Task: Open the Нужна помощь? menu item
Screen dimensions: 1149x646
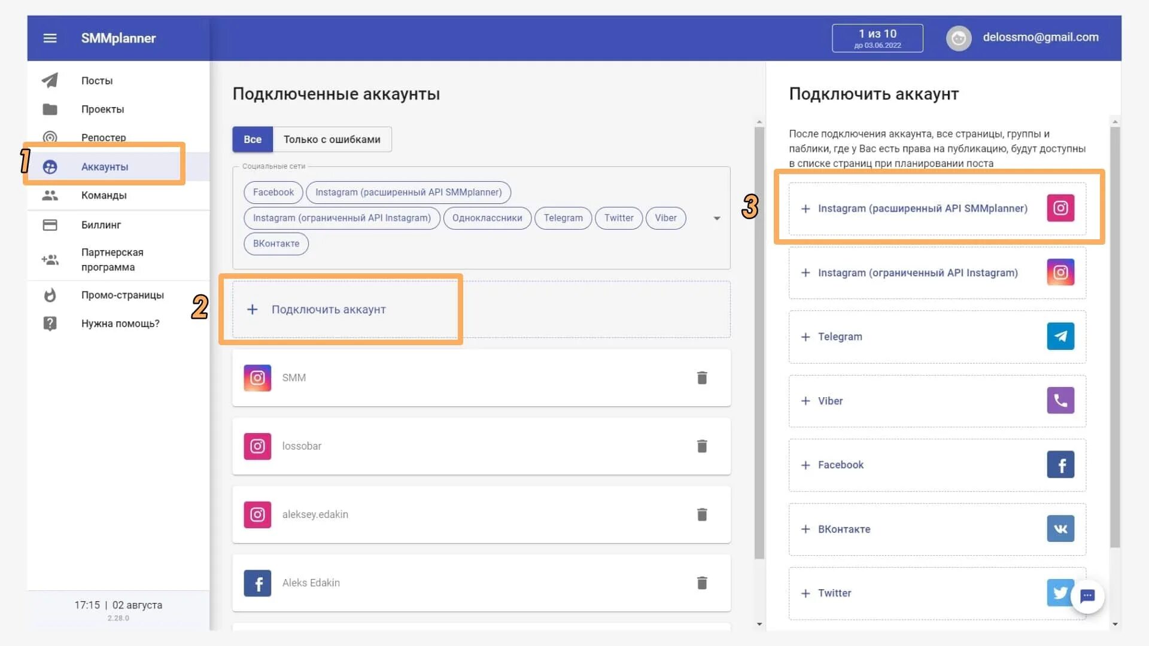Action: [118, 324]
